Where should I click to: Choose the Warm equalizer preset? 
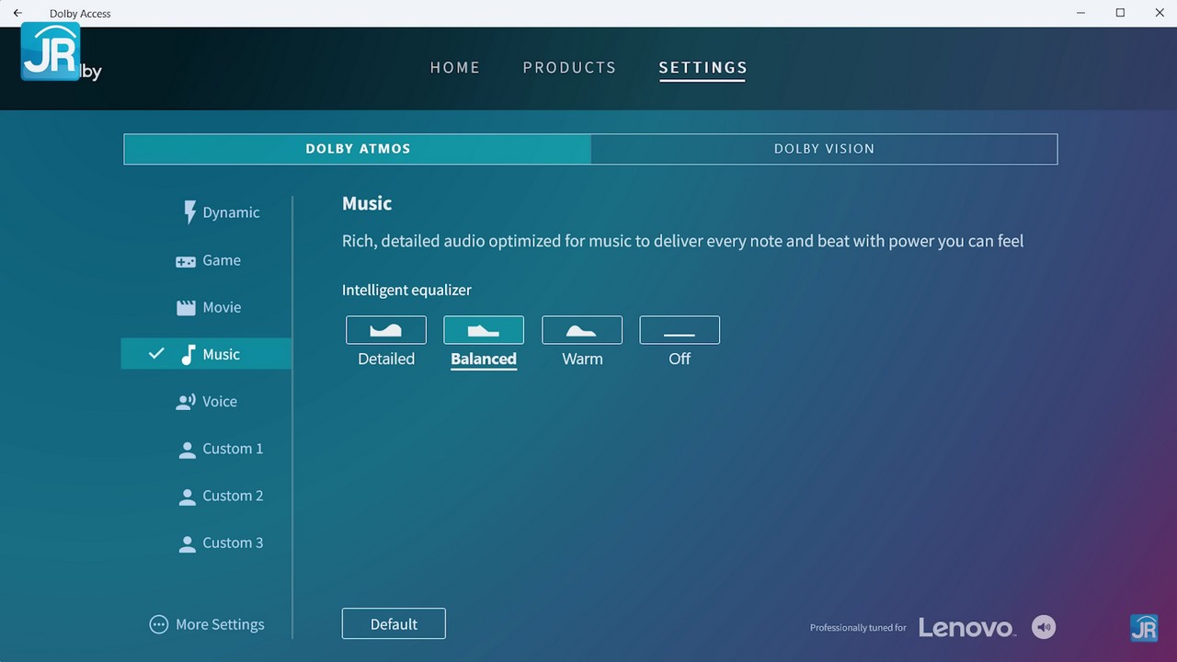coord(582,330)
